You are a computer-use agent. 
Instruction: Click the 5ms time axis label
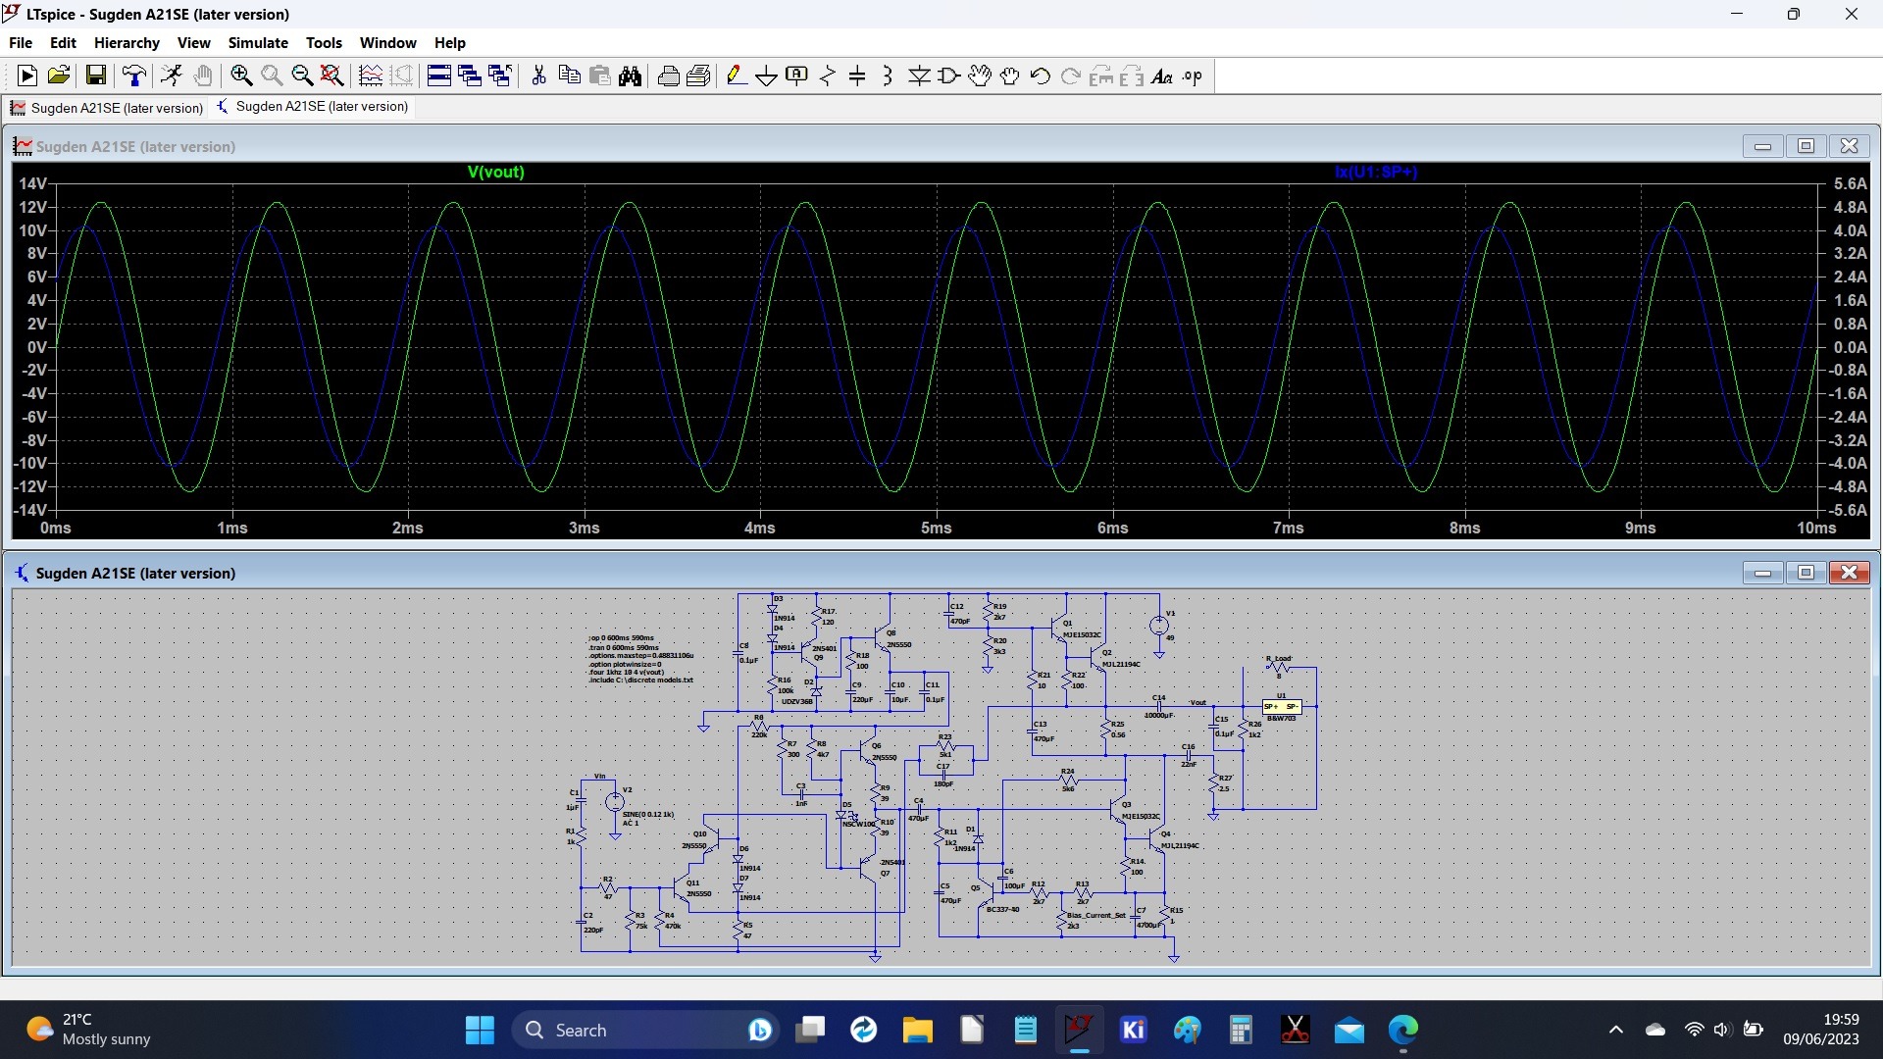click(x=936, y=528)
